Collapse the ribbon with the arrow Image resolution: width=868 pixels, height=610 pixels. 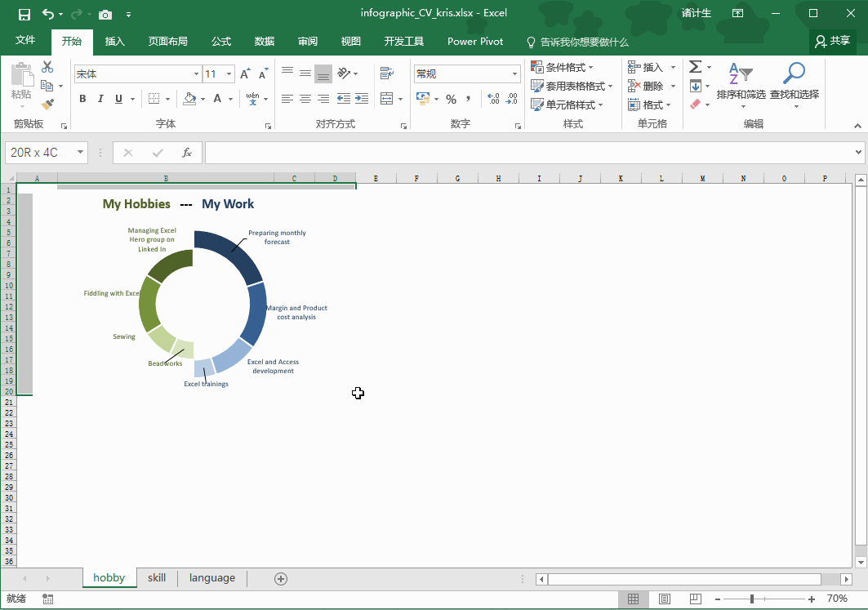point(857,126)
